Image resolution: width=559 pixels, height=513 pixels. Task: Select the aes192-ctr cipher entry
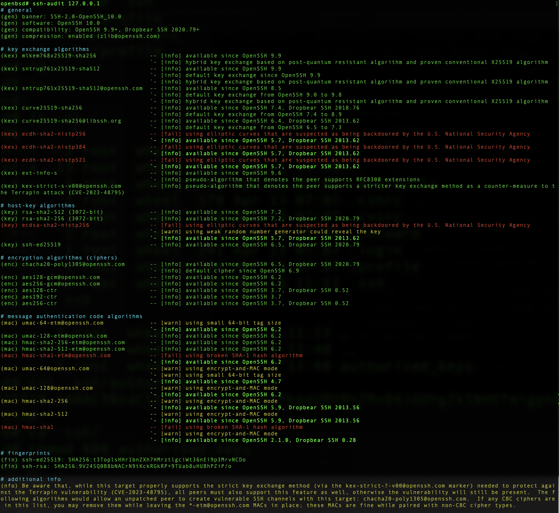(x=39, y=297)
